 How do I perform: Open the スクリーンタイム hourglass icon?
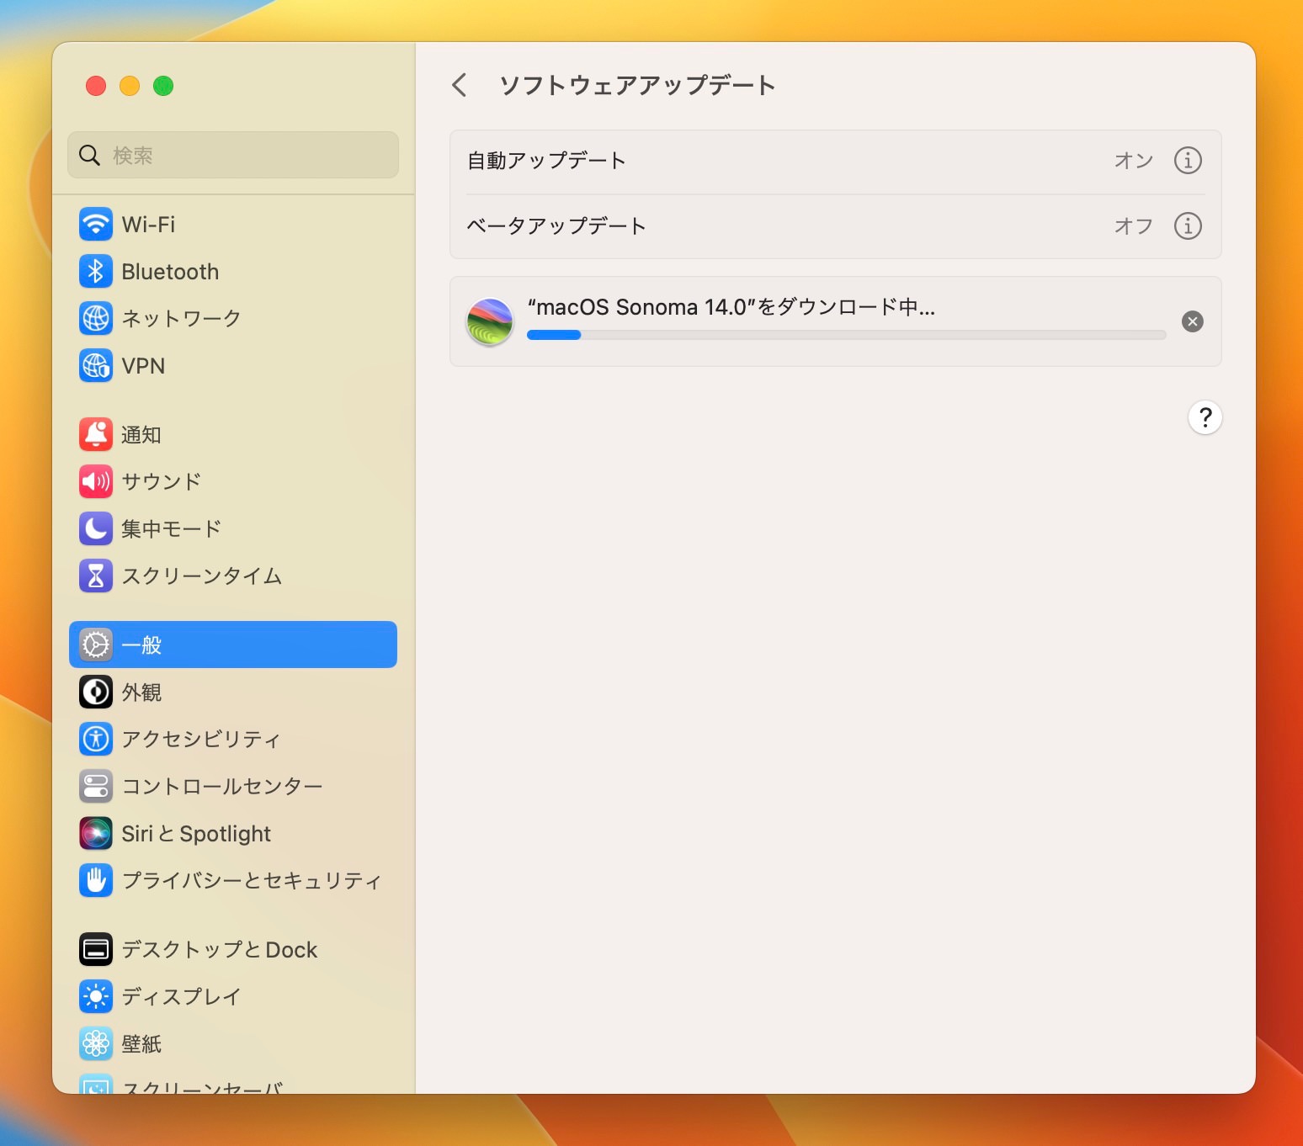click(96, 576)
